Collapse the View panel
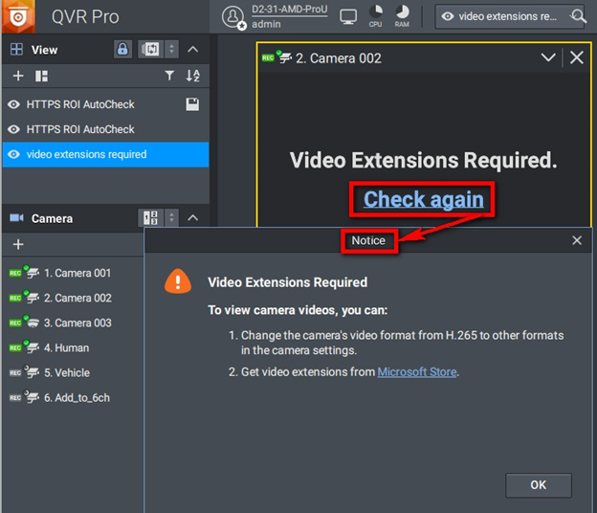This screenshot has height=513, width=597. (192, 49)
